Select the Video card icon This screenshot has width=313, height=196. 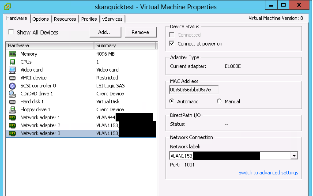[x=12, y=70]
